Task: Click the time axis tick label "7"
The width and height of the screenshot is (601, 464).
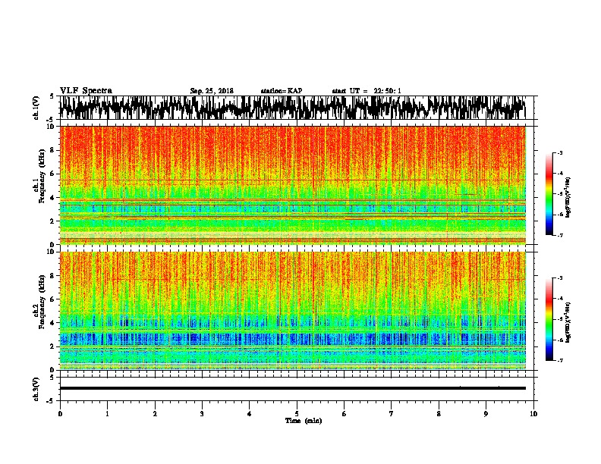Action: pos(392,414)
